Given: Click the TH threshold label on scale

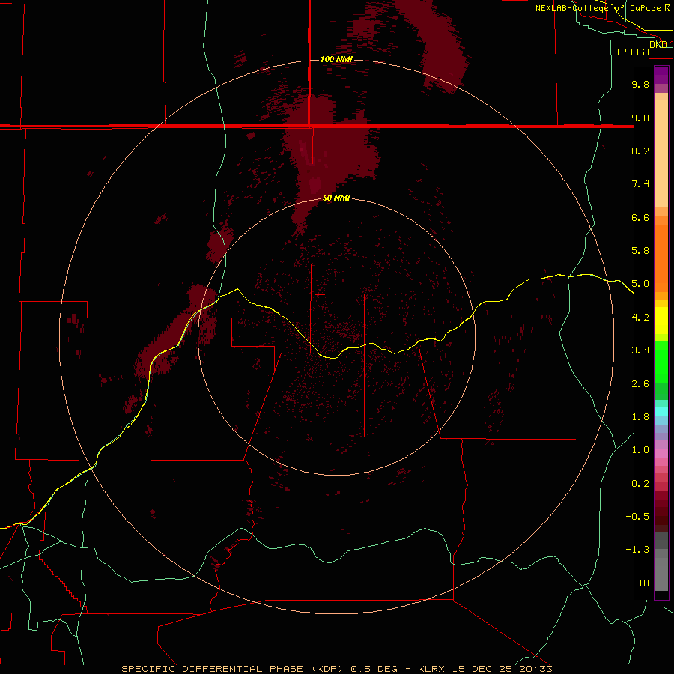Looking at the screenshot, I should click(643, 583).
